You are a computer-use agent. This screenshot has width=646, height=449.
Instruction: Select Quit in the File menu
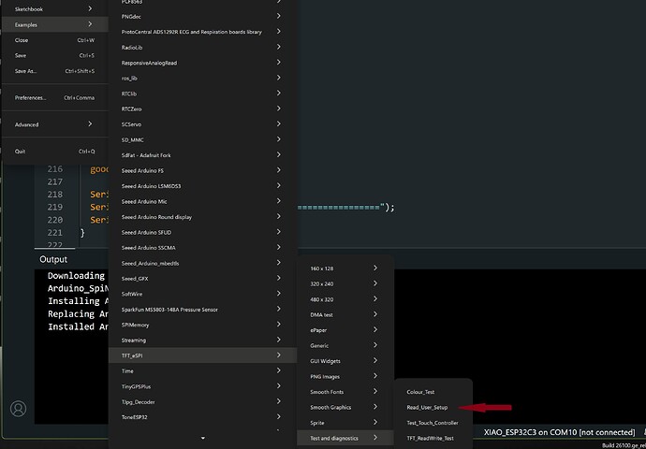coord(55,152)
